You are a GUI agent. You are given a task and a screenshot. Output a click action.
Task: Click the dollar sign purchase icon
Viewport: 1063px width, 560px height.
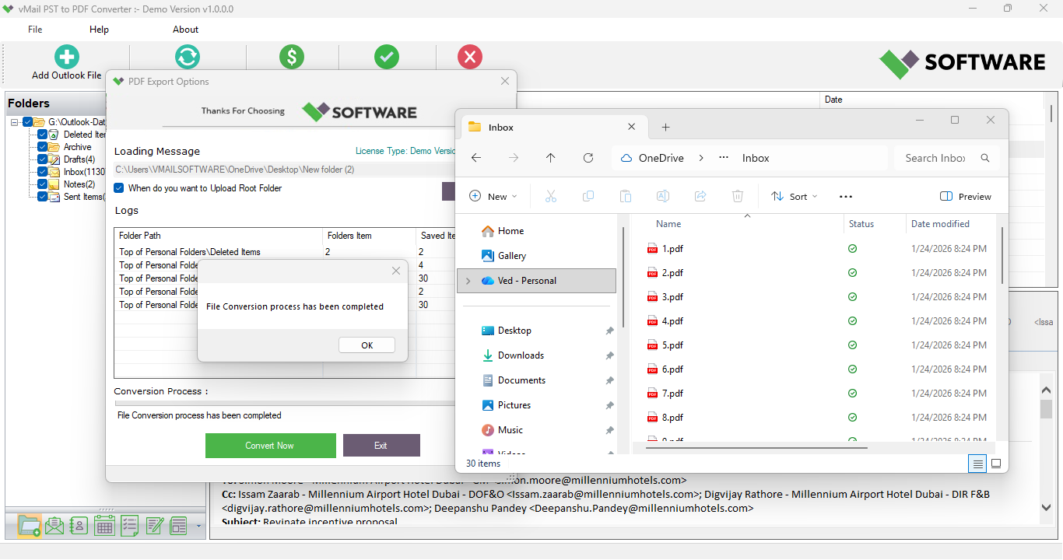(292, 56)
